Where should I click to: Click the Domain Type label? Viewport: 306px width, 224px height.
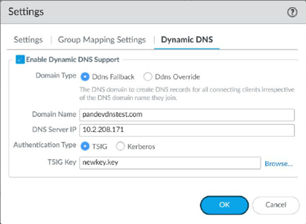pos(56,76)
